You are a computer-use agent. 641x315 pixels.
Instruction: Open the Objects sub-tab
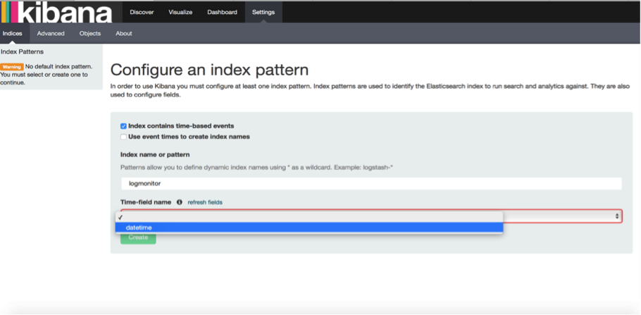pyautogui.click(x=90, y=34)
